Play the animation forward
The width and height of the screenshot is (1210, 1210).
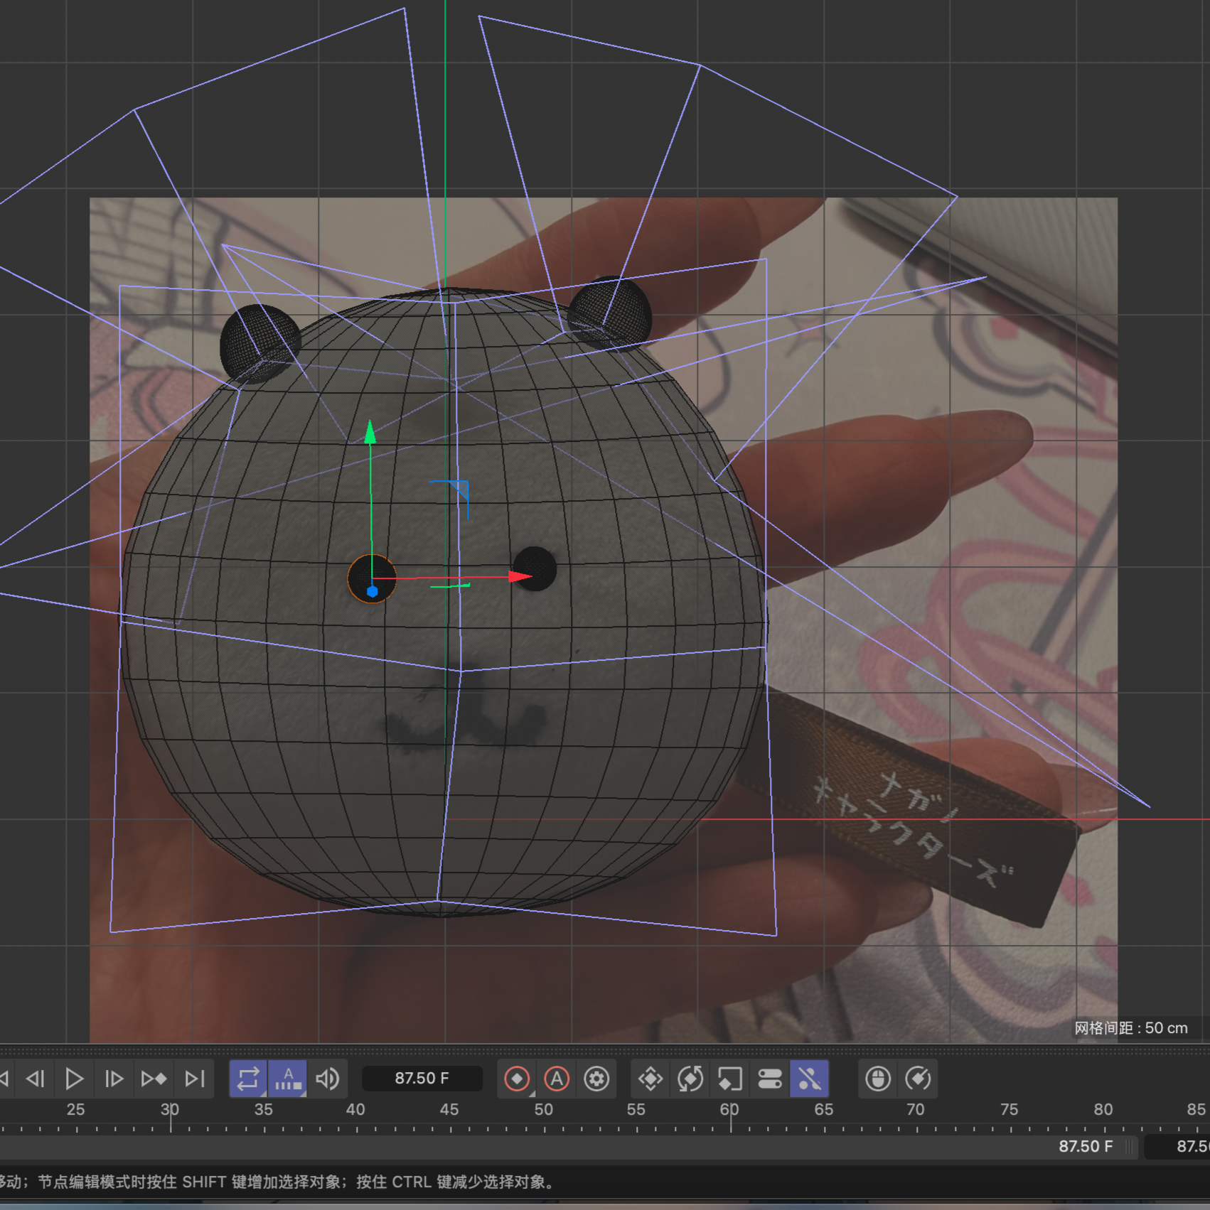pyautogui.click(x=74, y=1079)
